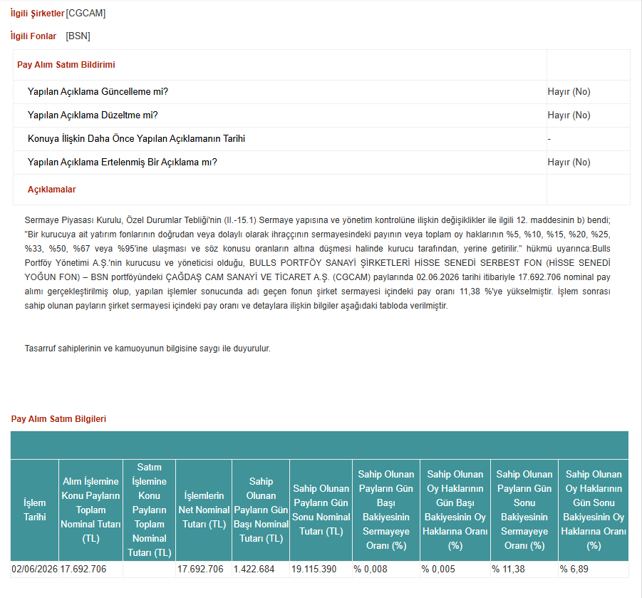Click 'Yapılan Açıklama Ertelenmiş Bir Açıklama mı?' label

click(x=122, y=163)
